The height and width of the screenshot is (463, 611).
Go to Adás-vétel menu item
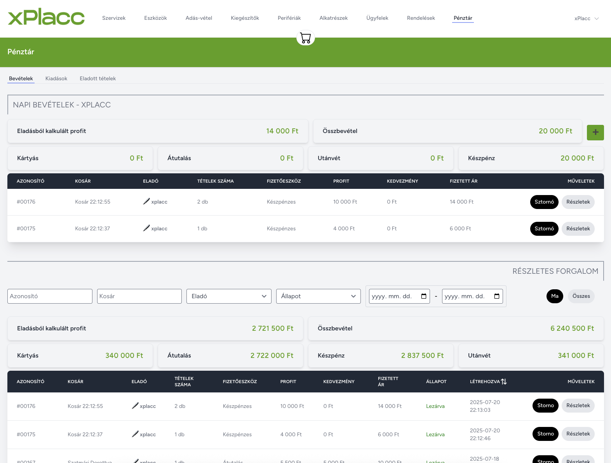coord(199,18)
